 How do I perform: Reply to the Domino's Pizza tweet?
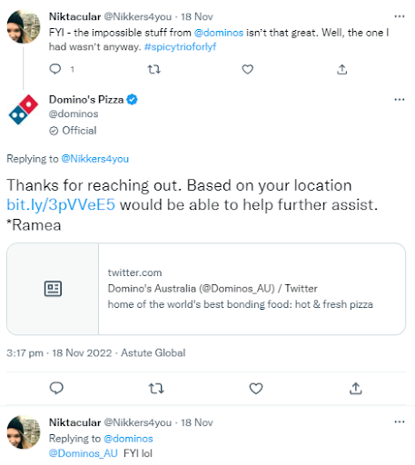(56, 388)
